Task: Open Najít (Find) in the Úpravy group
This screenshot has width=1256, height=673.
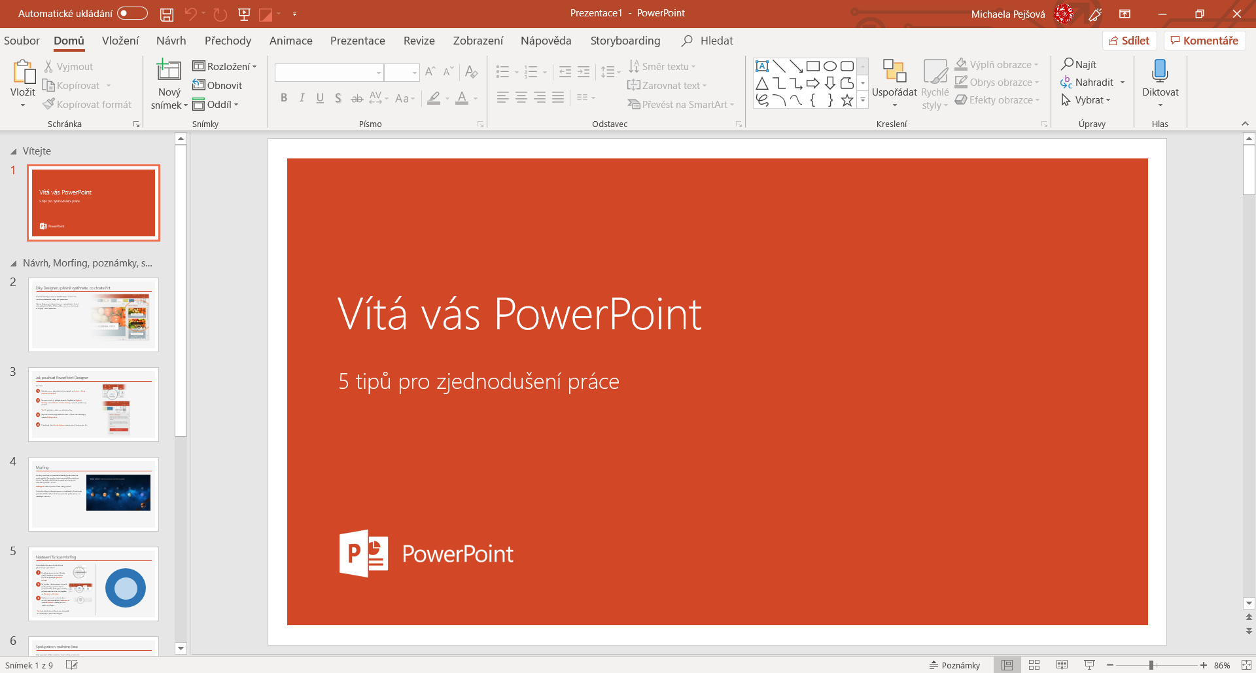Action: pyautogui.click(x=1079, y=64)
